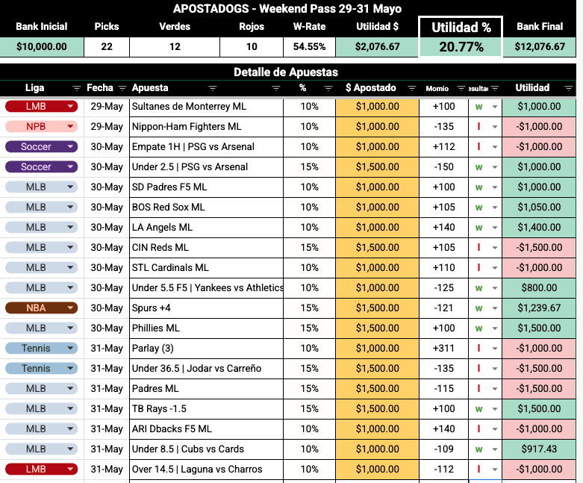Select the 15% cell for Phillies ML row
The width and height of the screenshot is (583, 483).
coord(309,328)
